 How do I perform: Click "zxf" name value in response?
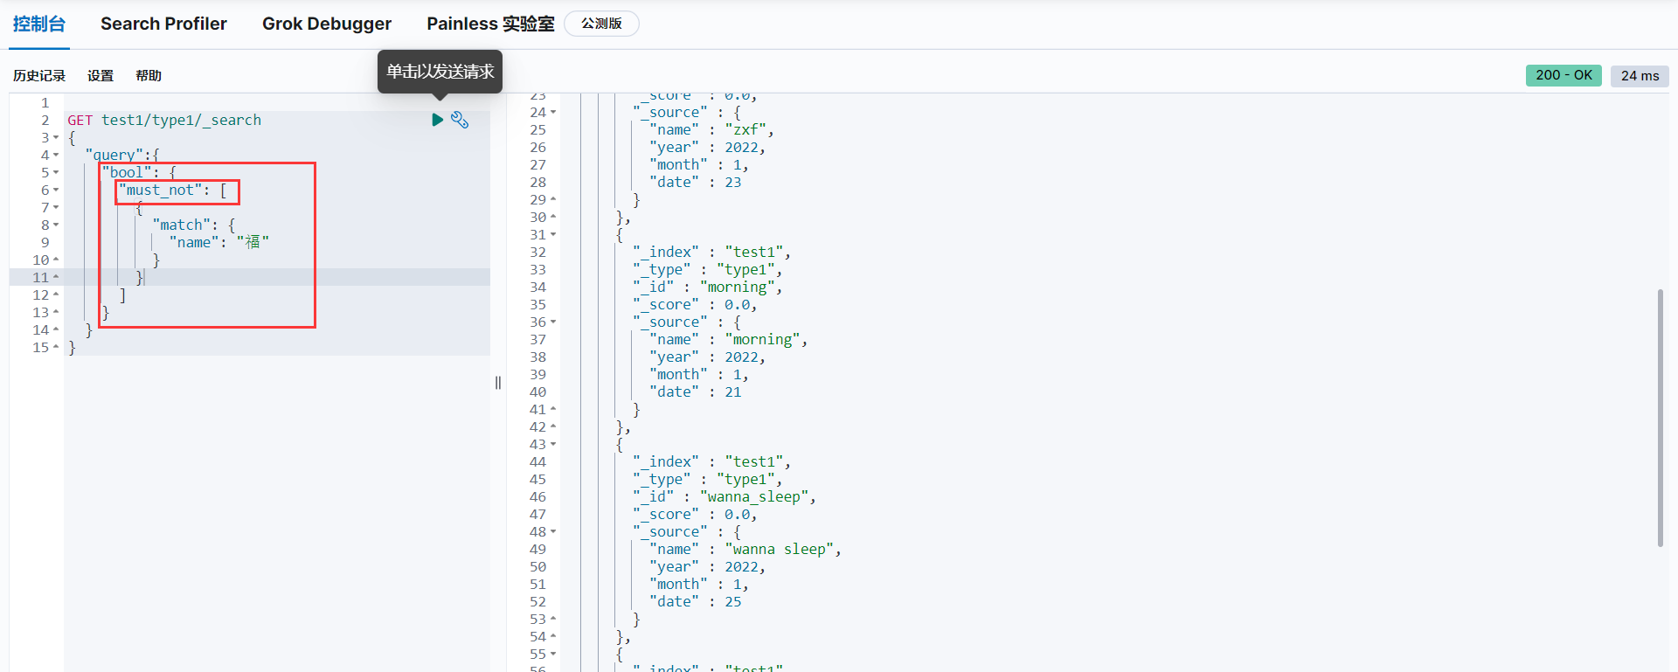[x=745, y=130]
